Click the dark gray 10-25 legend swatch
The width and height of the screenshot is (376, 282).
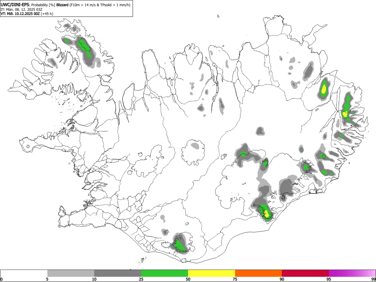118,273
